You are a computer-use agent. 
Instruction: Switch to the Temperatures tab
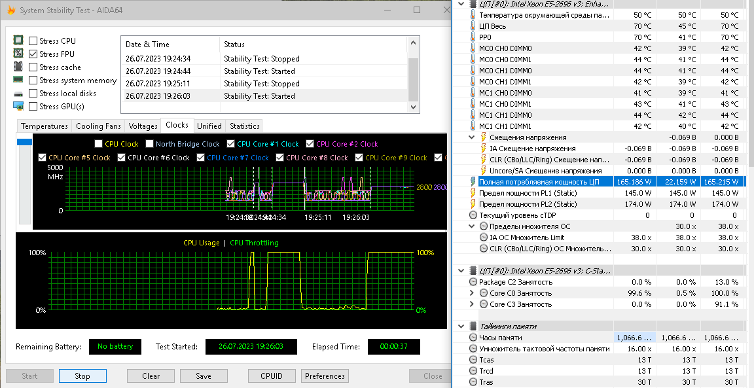pos(45,126)
